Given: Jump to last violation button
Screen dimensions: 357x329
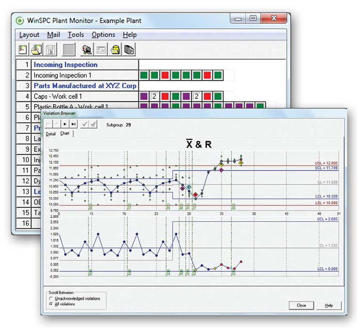Looking at the screenshot, I should [x=73, y=124].
